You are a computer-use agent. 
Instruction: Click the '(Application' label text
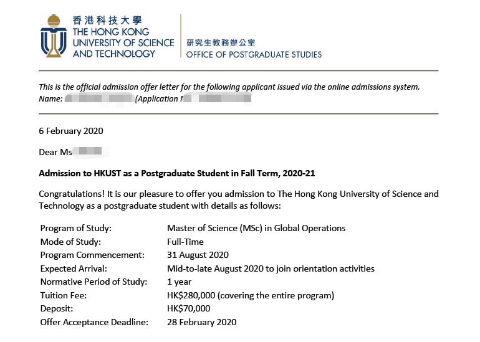156,99
